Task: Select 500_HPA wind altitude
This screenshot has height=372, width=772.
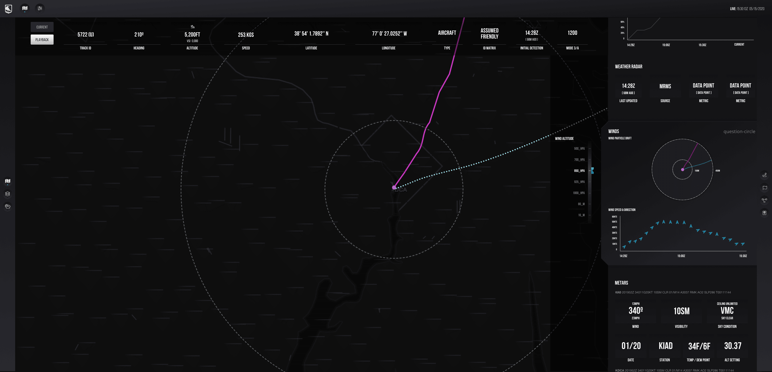Action: pyautogui.click(x=579, y=148)
